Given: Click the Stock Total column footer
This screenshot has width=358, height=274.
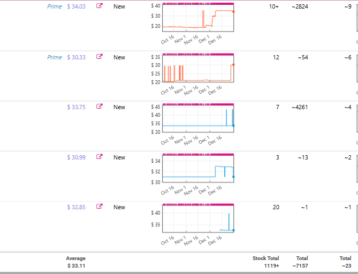Looking at the screenshot, I should 266,258.
